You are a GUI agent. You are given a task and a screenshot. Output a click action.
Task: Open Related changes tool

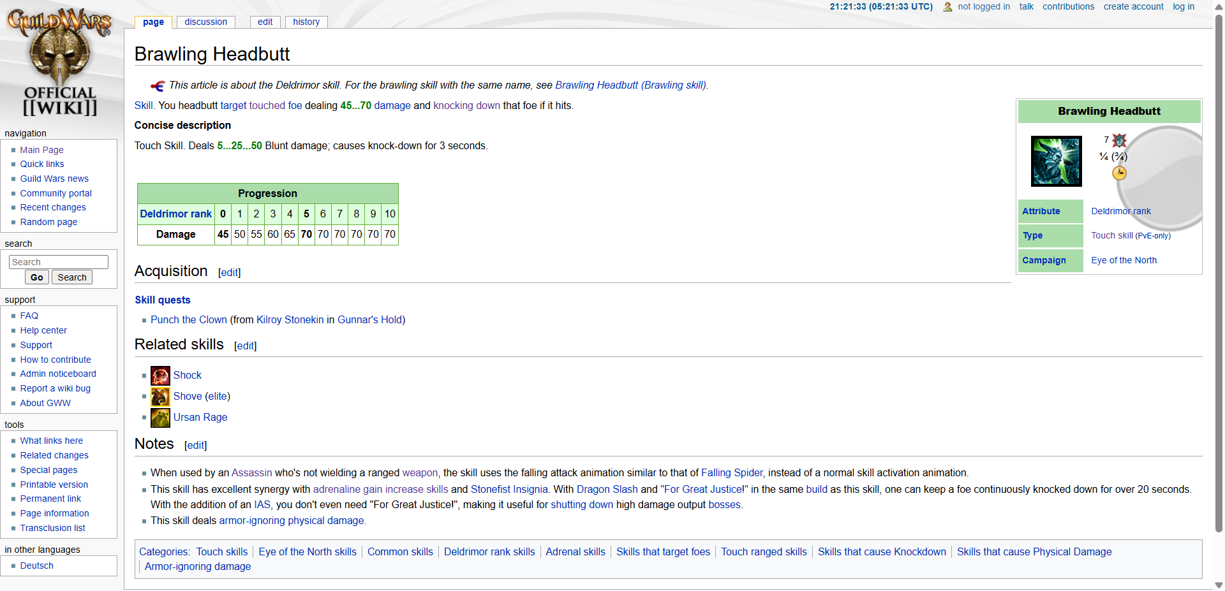pos(54,455)
